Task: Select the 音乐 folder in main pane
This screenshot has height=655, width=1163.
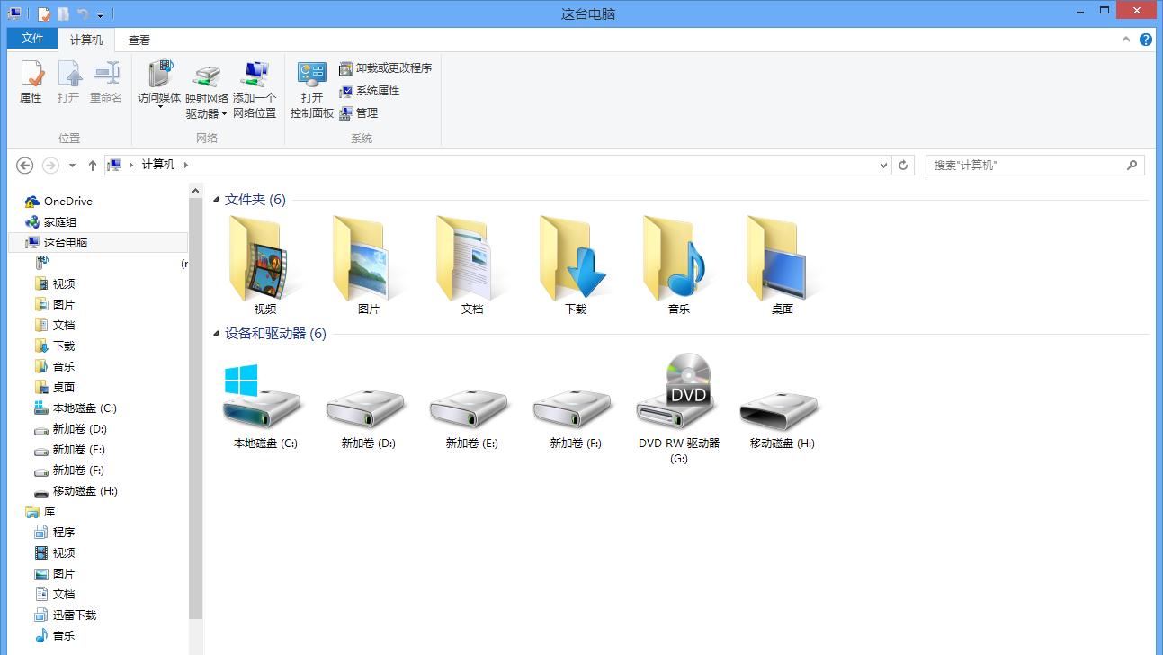Action: point(679,264)
